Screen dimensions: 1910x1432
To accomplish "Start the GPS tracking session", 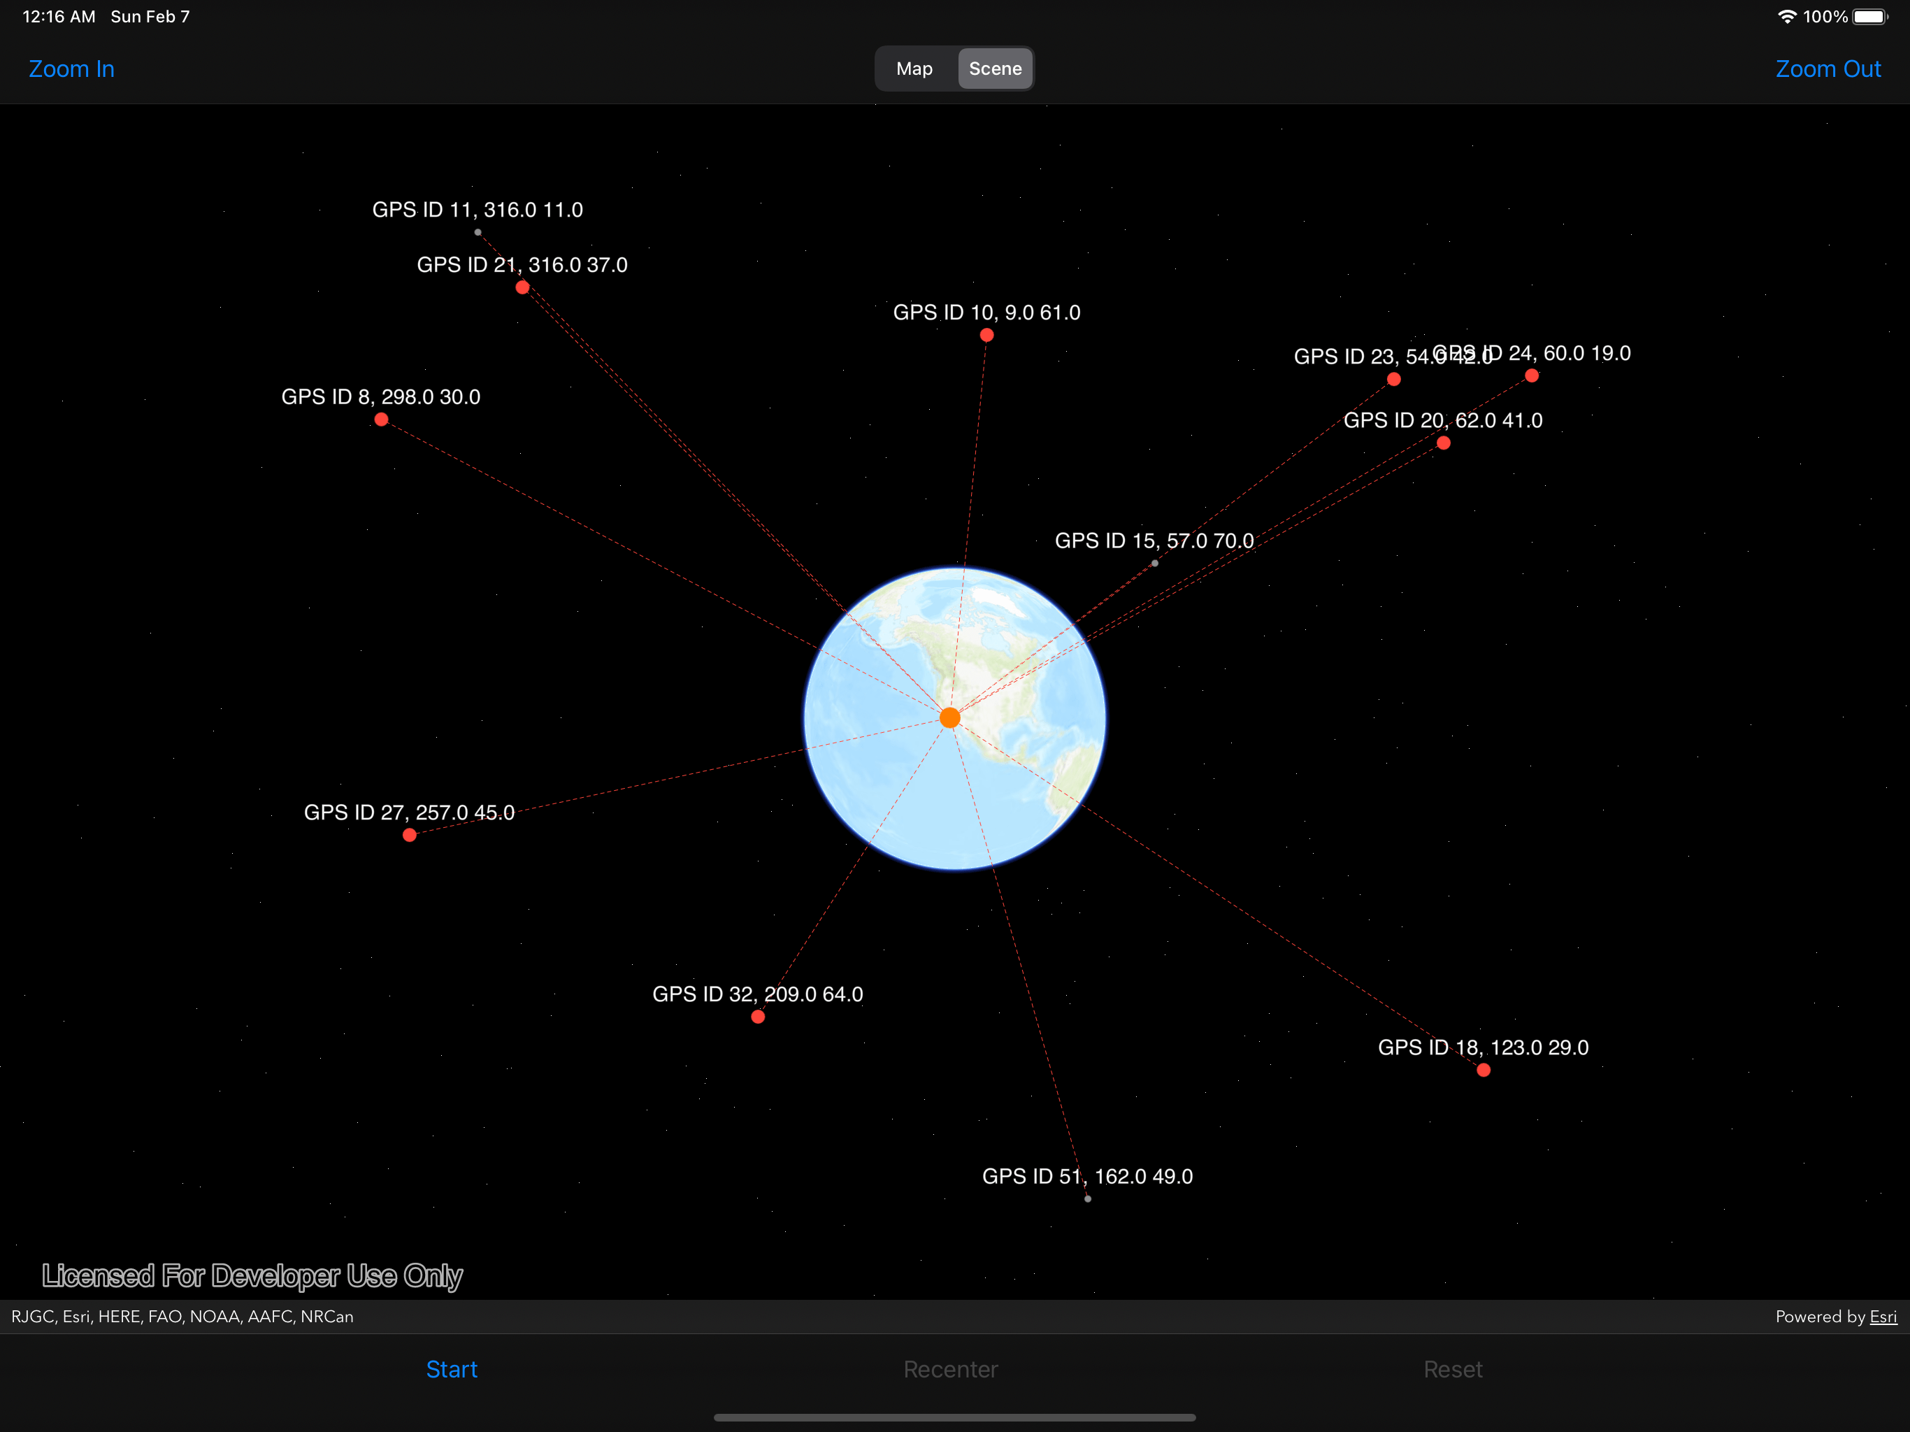I will [452, 1369].
